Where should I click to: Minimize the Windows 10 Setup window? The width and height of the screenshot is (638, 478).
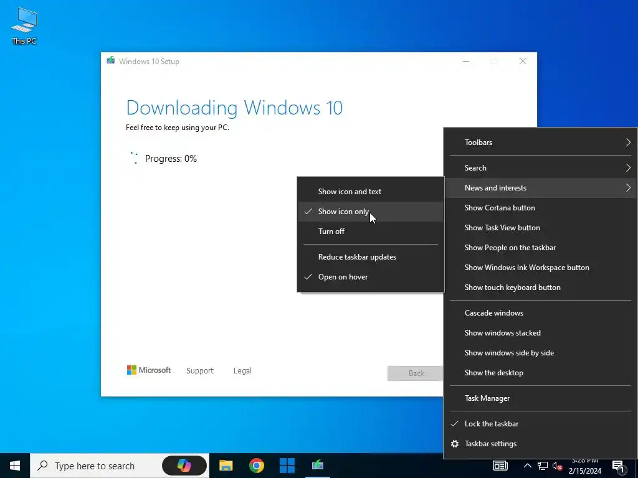tap(466, 62)
